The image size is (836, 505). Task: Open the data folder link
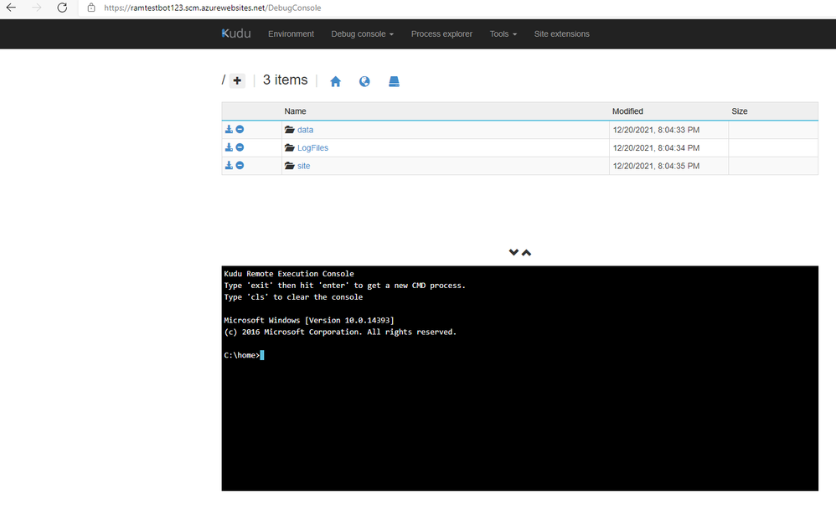pos(305,130)
